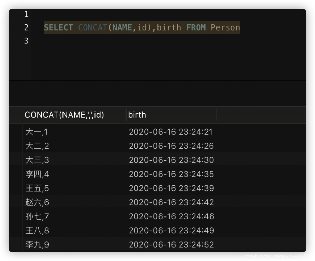Click birth value 2020-06-16 23:24:42
Screen dimensions: 315x261
(171, 202)
